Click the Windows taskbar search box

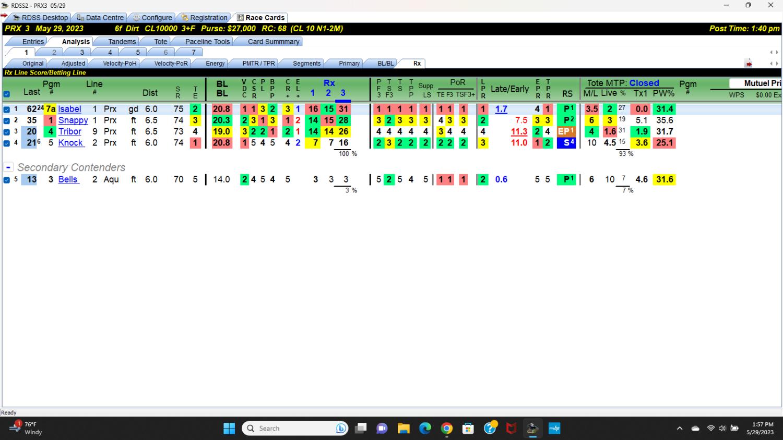coord(295,429)
